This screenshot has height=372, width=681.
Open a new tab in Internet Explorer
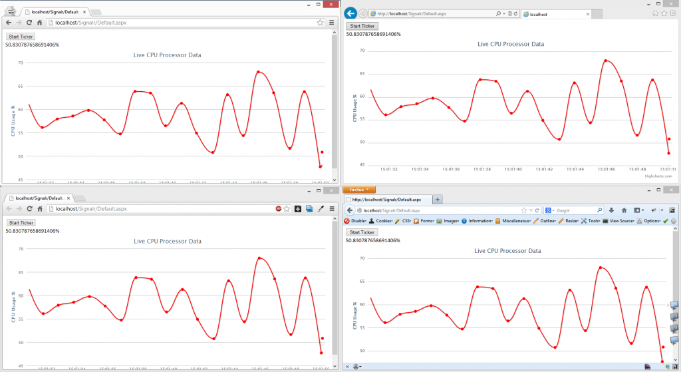pyautogui.click(x=597, y=15)
